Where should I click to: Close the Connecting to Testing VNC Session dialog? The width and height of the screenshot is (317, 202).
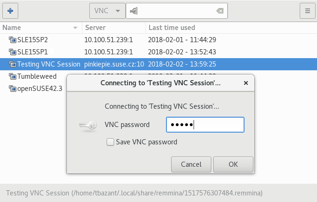pos(245,82)
